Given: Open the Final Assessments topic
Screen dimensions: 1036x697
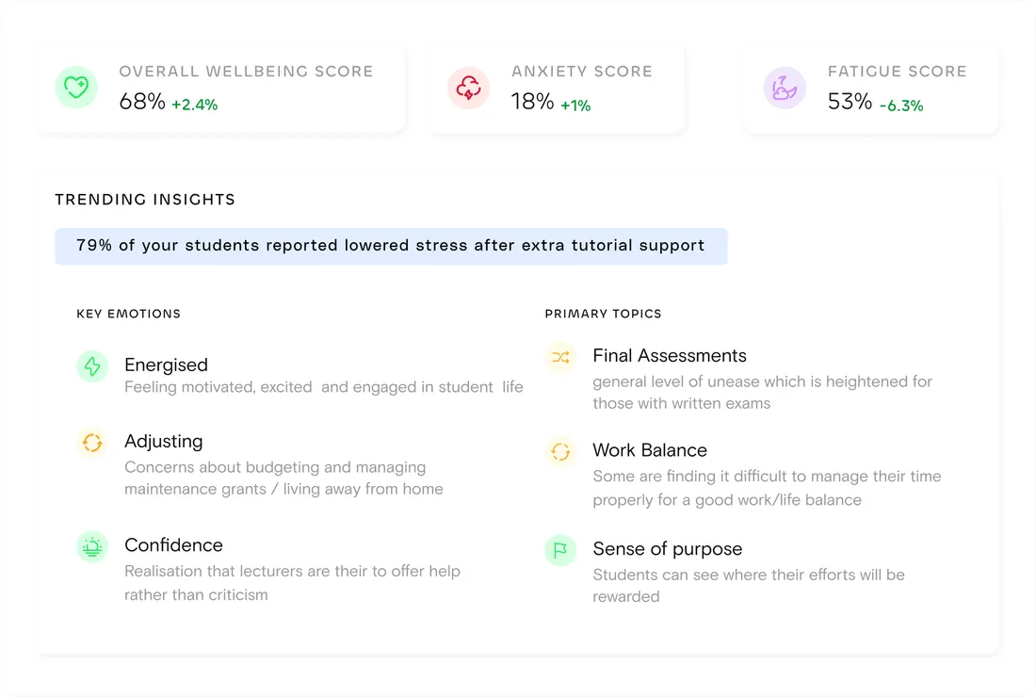Looking at the screenshot, I should 670,355.
